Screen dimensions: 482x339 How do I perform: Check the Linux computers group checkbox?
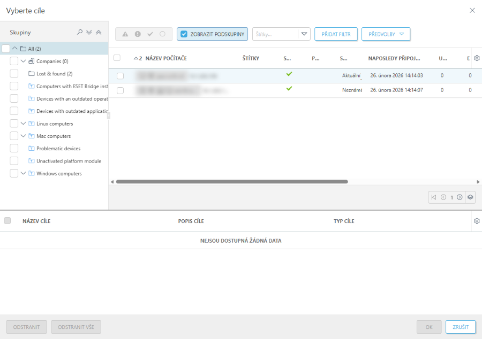coord(14,124)
